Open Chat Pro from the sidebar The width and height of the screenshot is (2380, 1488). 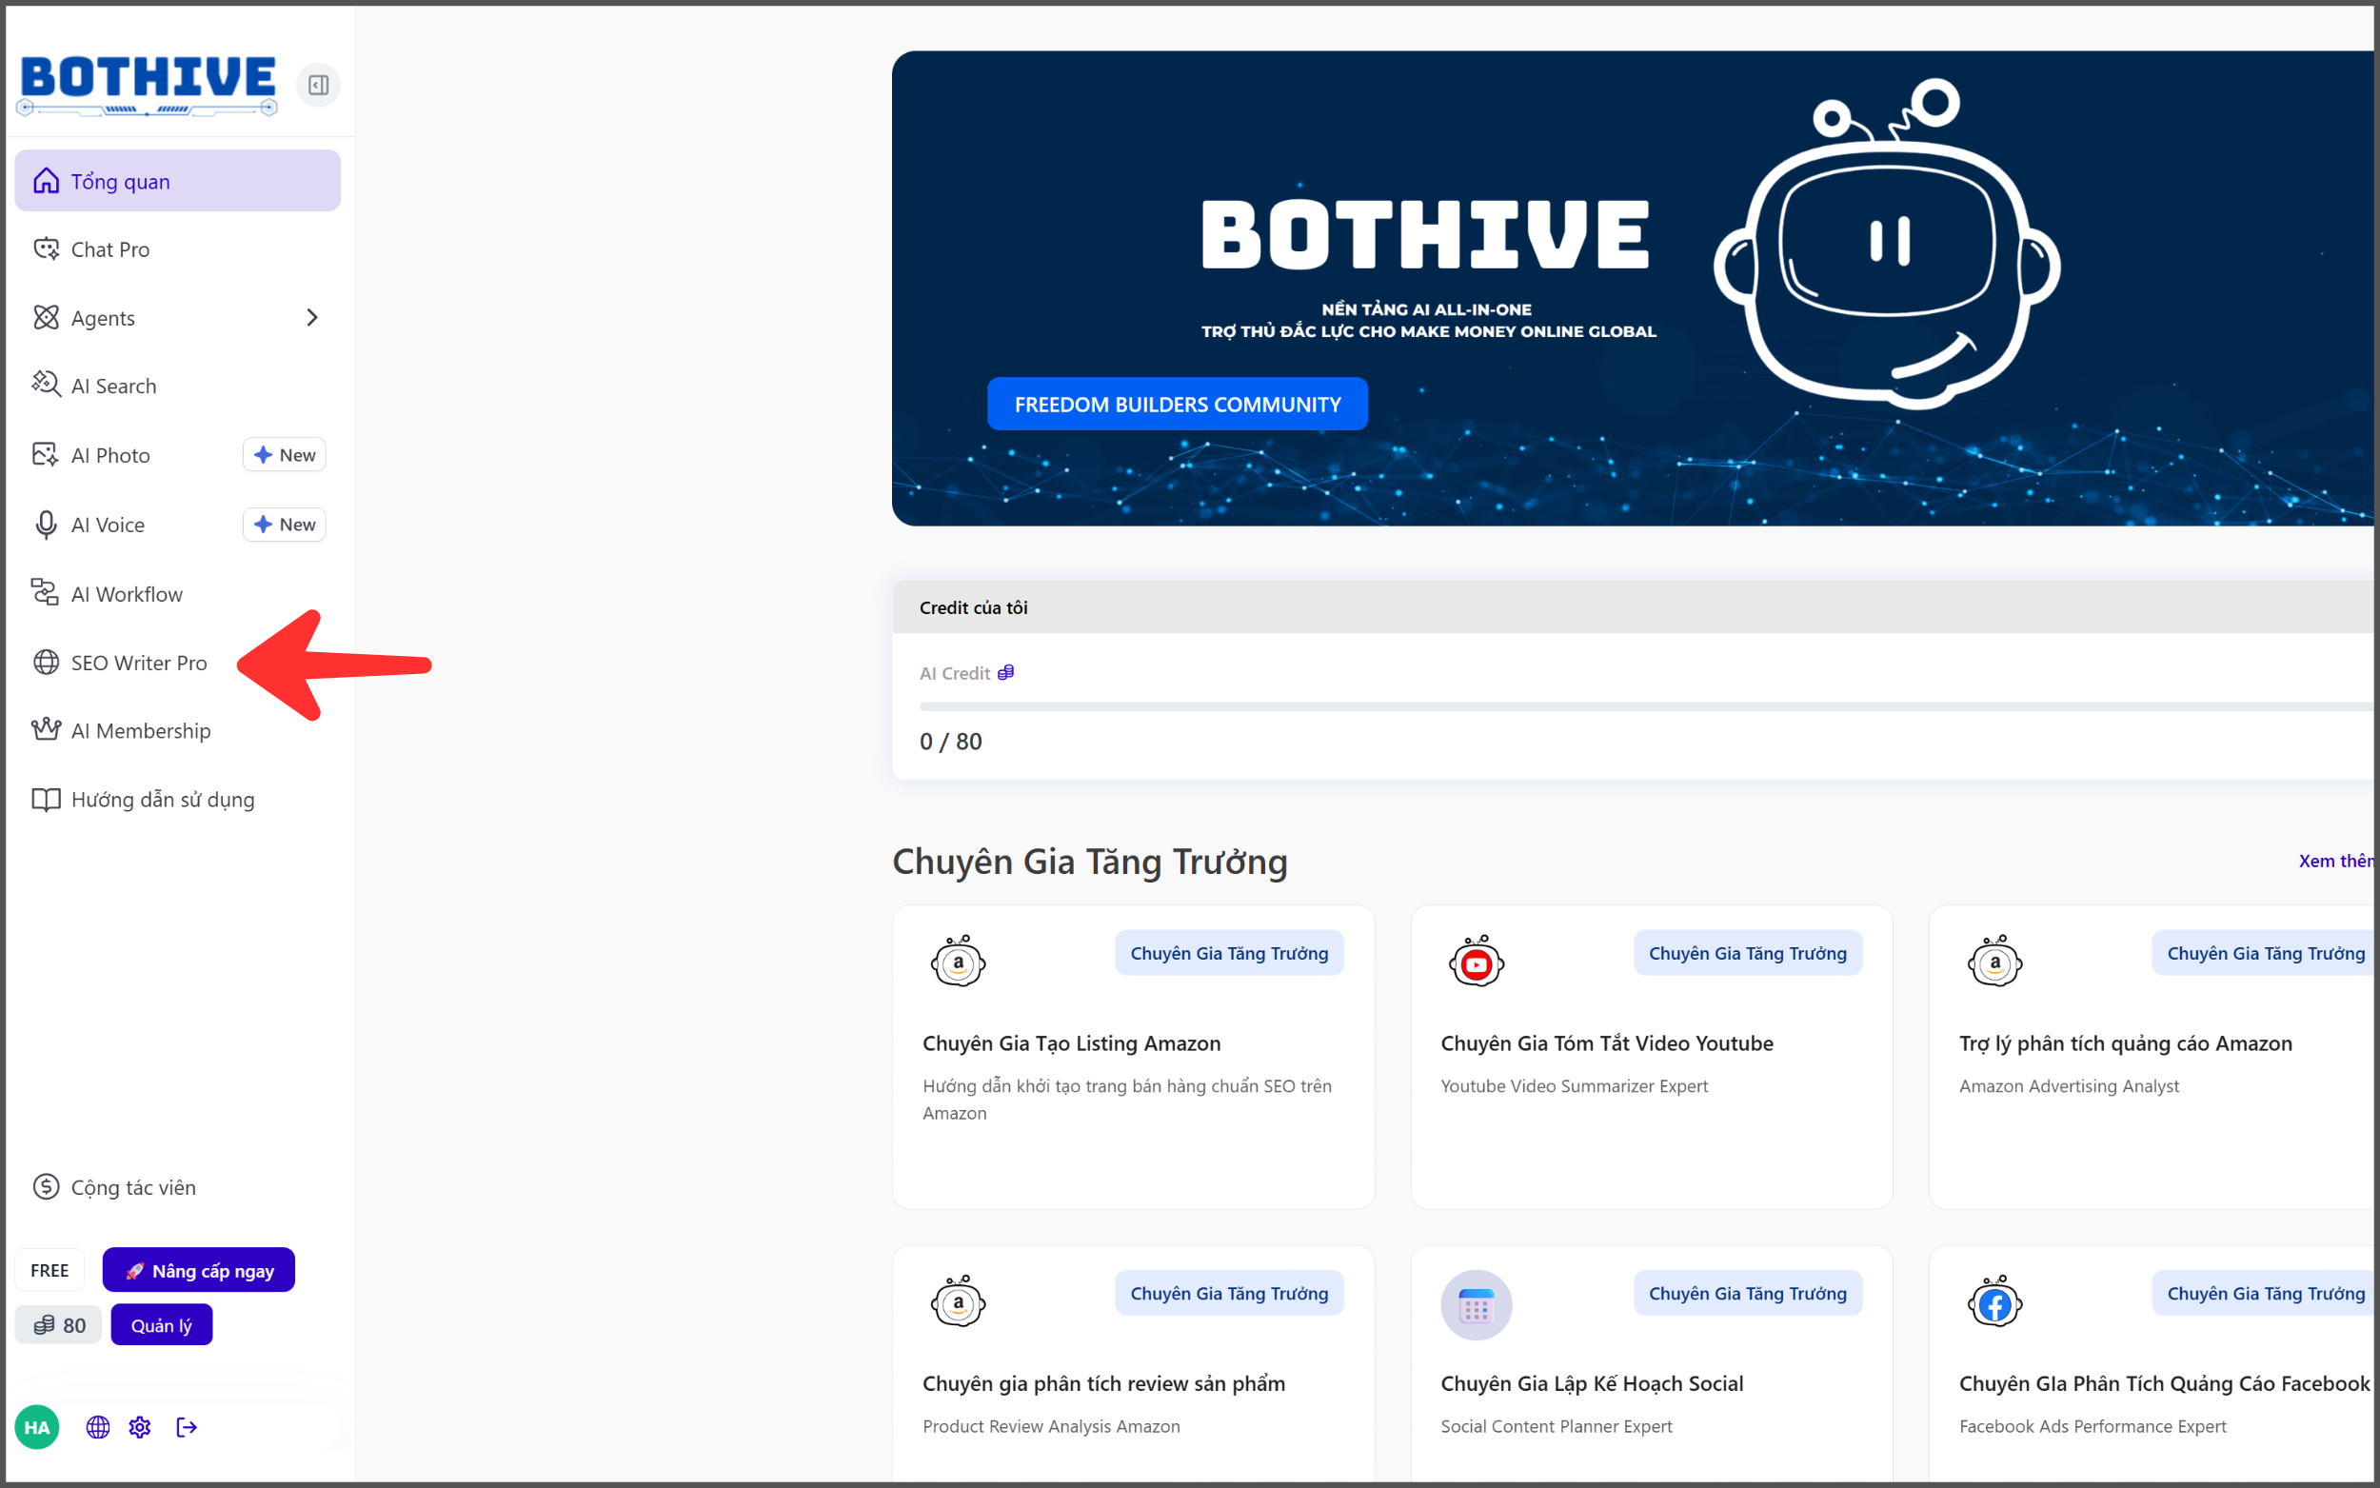(177, 249)
